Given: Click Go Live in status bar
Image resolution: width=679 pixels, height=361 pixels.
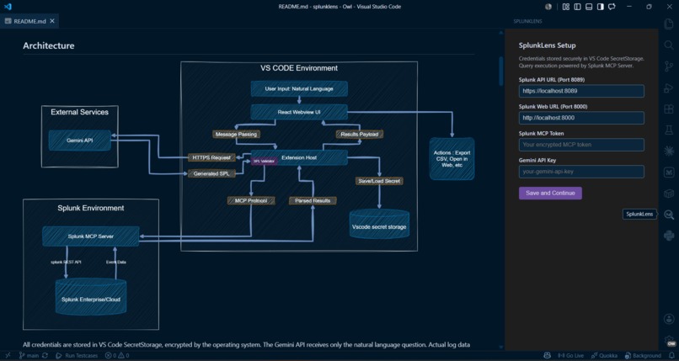Looking at the screenshot, I should pos(570,355).
